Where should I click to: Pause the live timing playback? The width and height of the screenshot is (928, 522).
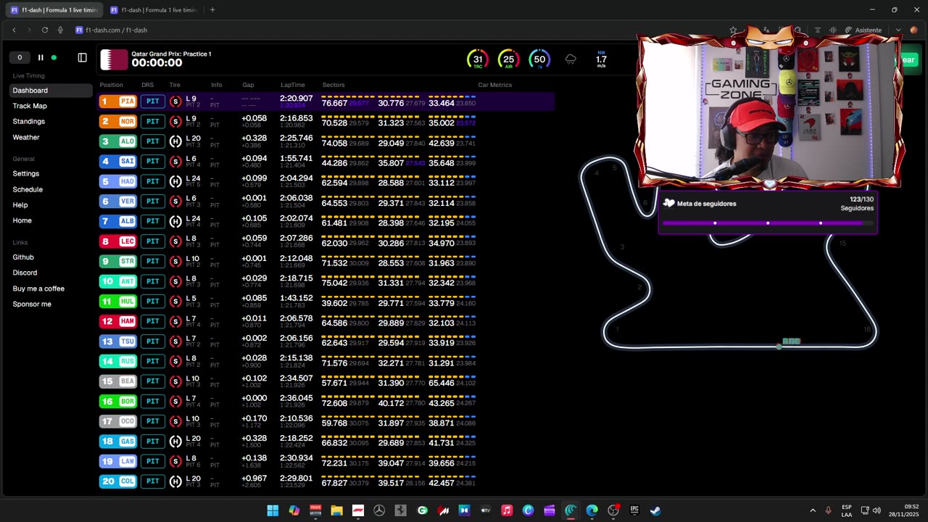41,57
